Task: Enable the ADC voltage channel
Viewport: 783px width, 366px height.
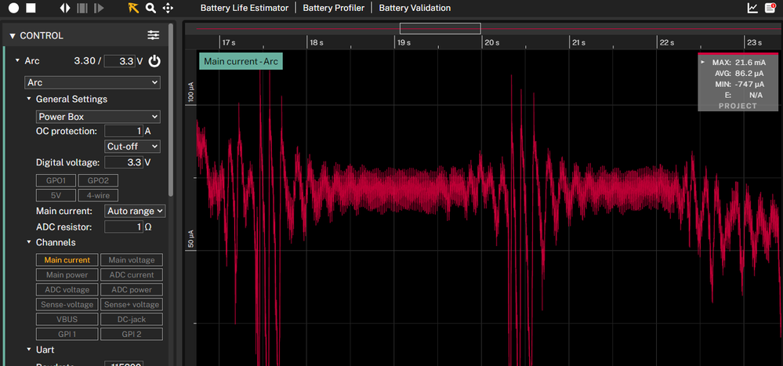Action: coord(67,290)
